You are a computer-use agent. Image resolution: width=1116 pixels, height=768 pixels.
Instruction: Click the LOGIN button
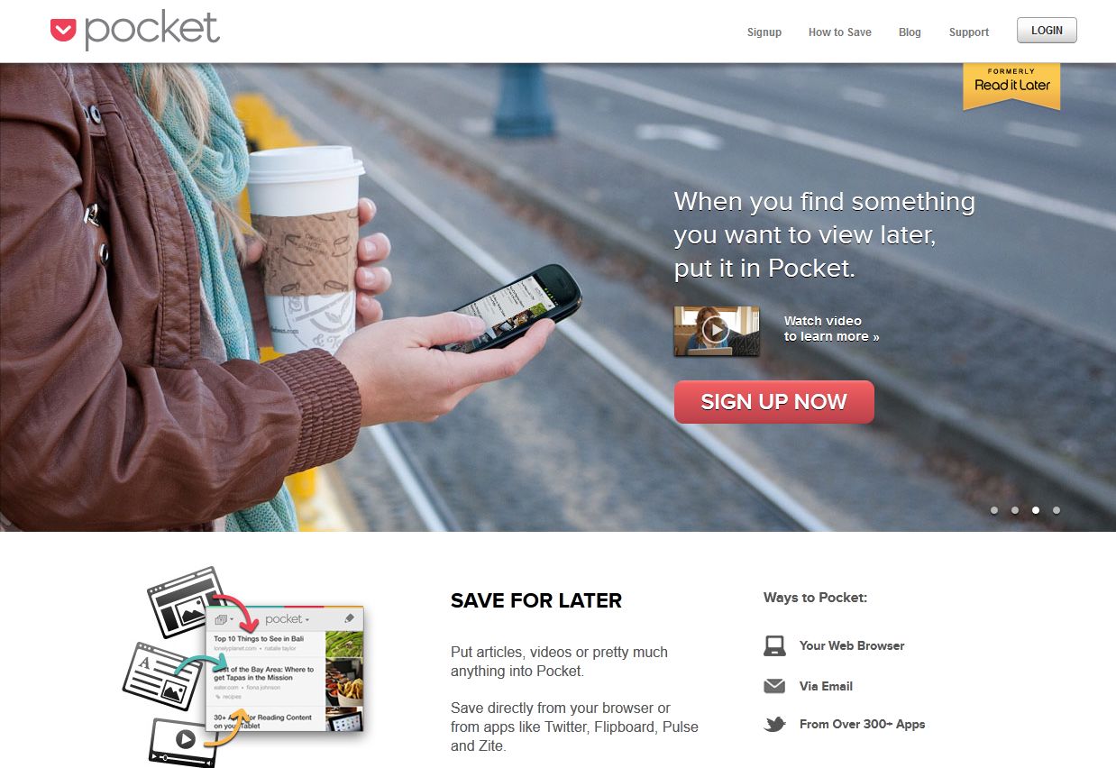click(1047, 31)
